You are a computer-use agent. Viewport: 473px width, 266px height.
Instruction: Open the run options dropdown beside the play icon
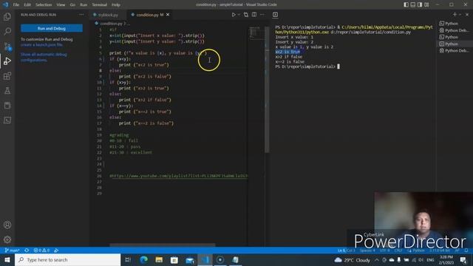tap(239, 15)
